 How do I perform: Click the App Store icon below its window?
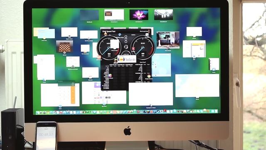tap(104, 104)
